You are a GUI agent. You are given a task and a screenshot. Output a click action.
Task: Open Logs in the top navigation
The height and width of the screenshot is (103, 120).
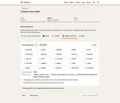[83, 2]
